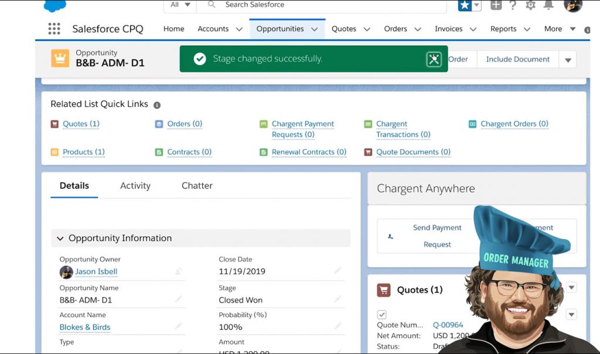This screenshot has width=600, height=354.
Task: Close the Stage changed successfully toast
Action: [x=434, y=59]
